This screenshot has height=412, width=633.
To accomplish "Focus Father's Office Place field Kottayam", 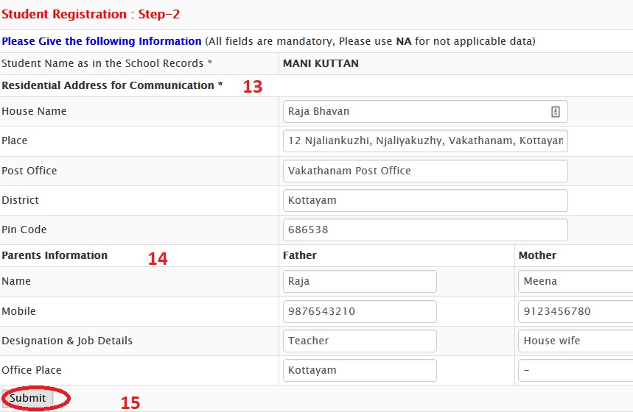I will pos(360,371).
